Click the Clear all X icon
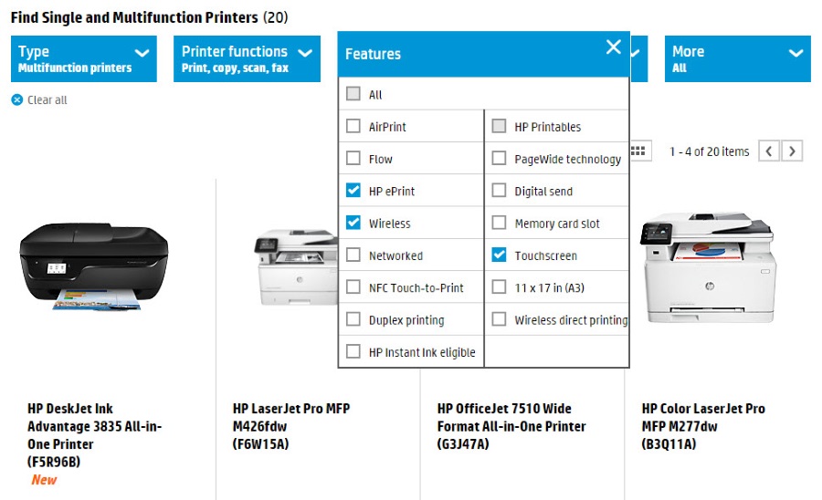Viewport: 822px width, 500px height. click(x=16, y=100)
